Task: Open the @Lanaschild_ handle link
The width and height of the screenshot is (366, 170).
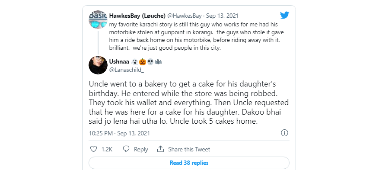Action: pos(127,70)
